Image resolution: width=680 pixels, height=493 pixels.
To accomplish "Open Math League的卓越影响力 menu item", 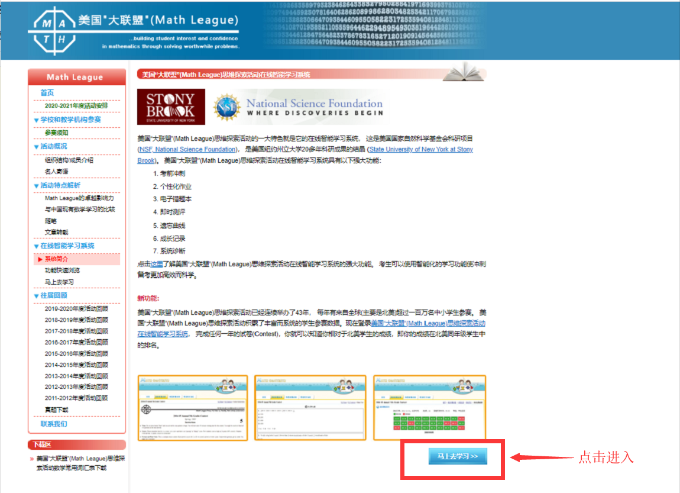I will pyautogui.click(x=79, y=198).
